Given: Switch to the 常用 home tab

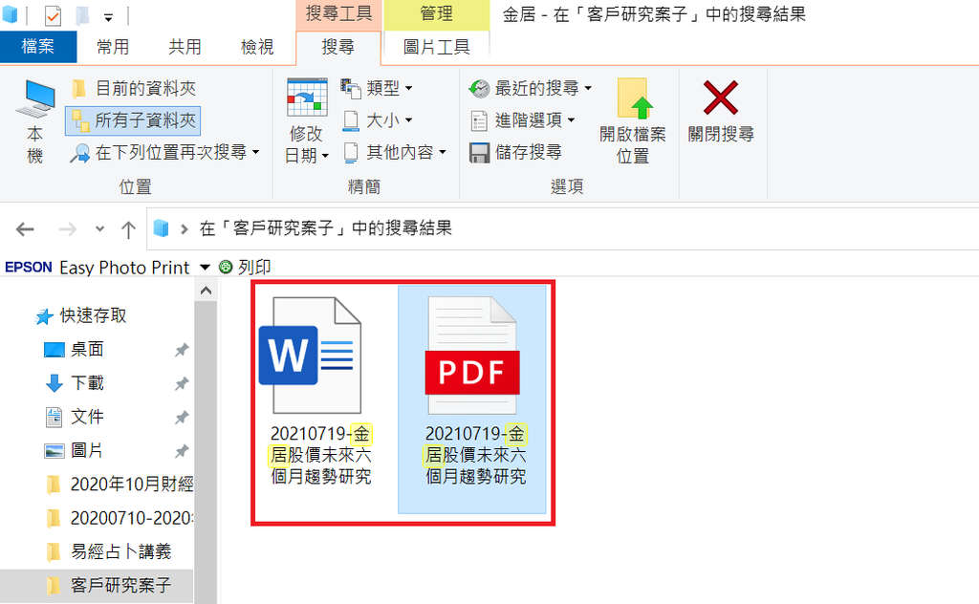Looking at the screenshot, I should coord(113,47).
